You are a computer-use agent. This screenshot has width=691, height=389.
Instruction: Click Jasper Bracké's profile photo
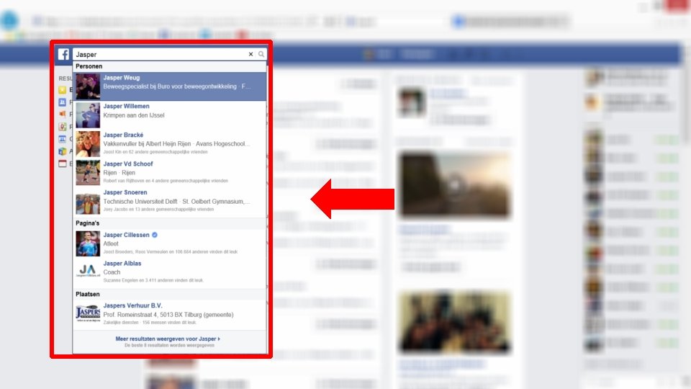tap(88, 144)
